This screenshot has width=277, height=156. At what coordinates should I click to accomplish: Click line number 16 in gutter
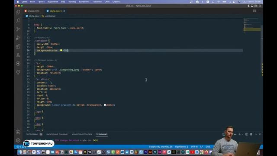click(x=28, y=50)
